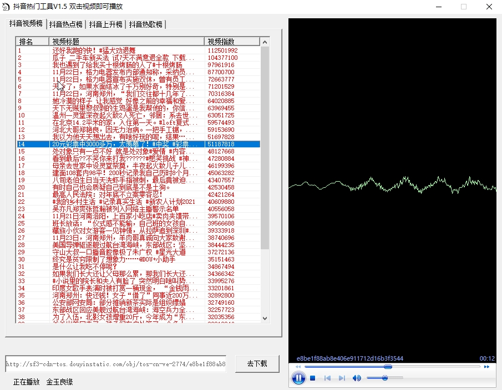Mute the player volume speaker icon
This screenshot has height=390, width=502.
pos(356,378)
